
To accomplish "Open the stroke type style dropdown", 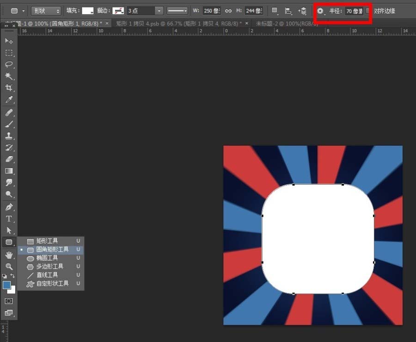I will click(x=176, y=11).
